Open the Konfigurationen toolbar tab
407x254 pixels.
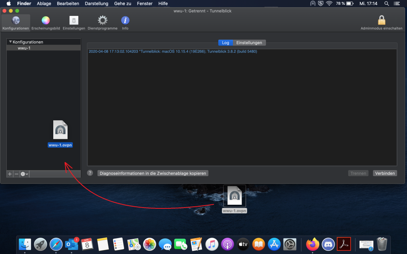click(x=16, y=23)
